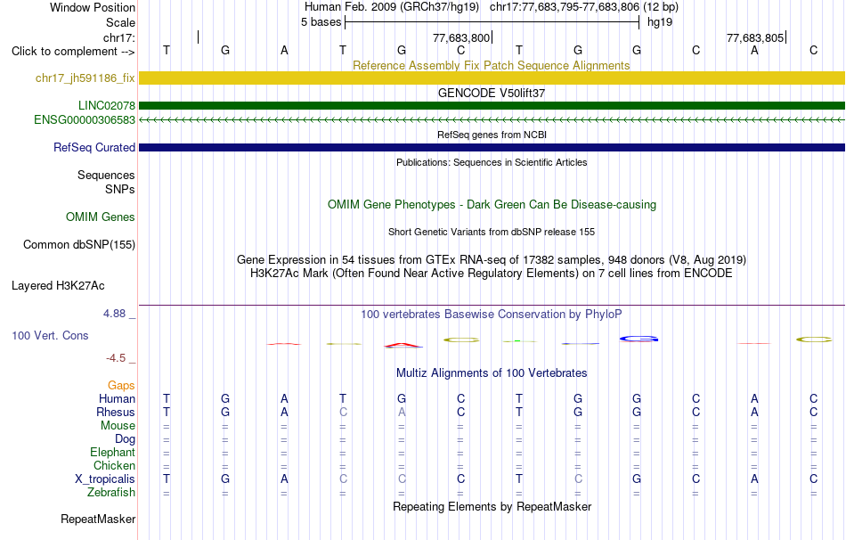Click the RepeatMasker side label
The image size is (846, 540).
(x=98, y=520)
